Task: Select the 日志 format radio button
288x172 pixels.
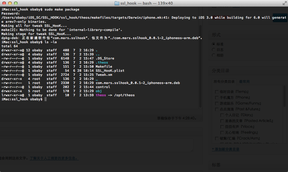Action: click(x=213, y=50)
